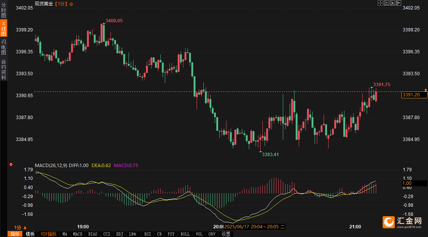Click the date tooltip 2025/06/17 20:04~20:05
This screenshot has height=237, width=428.
click(254, 227)
